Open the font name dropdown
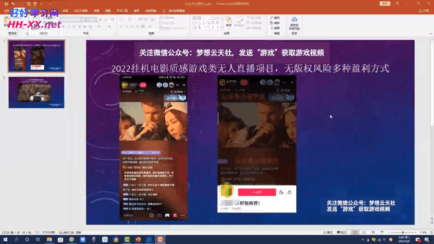The height and width of the screenshot is (244, 434). coord(83,19)
